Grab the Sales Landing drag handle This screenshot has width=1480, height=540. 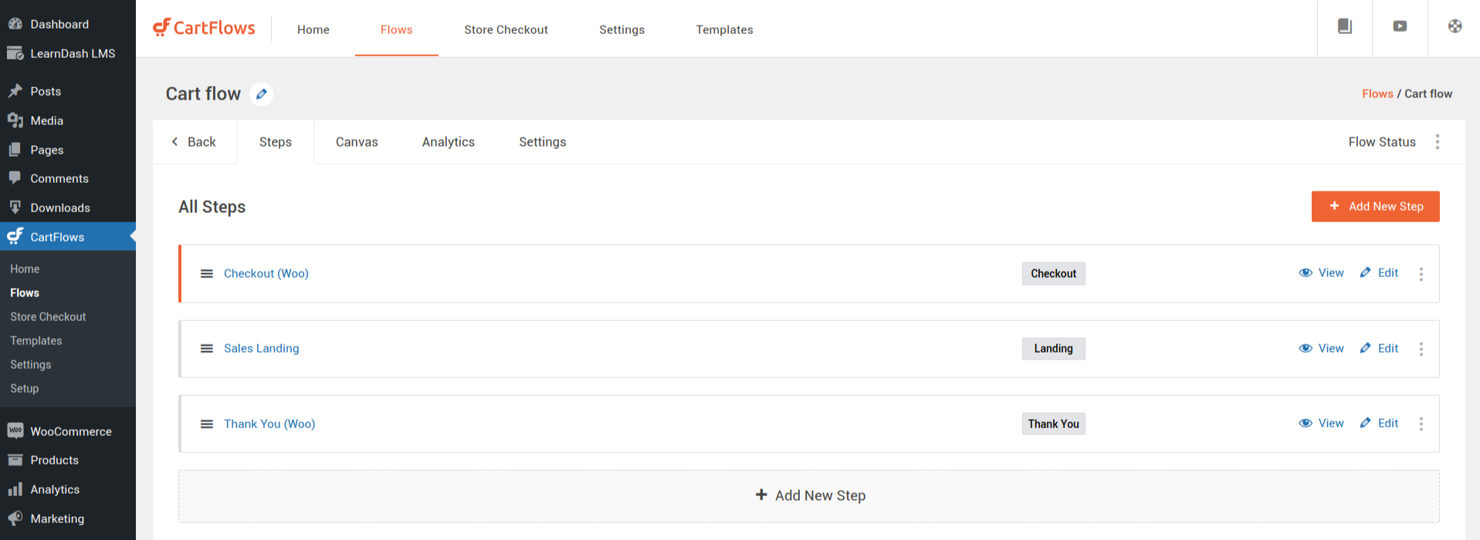click(207, 349)
